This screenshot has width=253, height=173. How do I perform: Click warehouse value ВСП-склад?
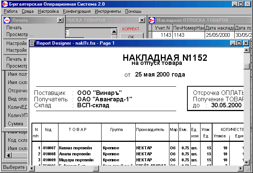pos(93,105)
